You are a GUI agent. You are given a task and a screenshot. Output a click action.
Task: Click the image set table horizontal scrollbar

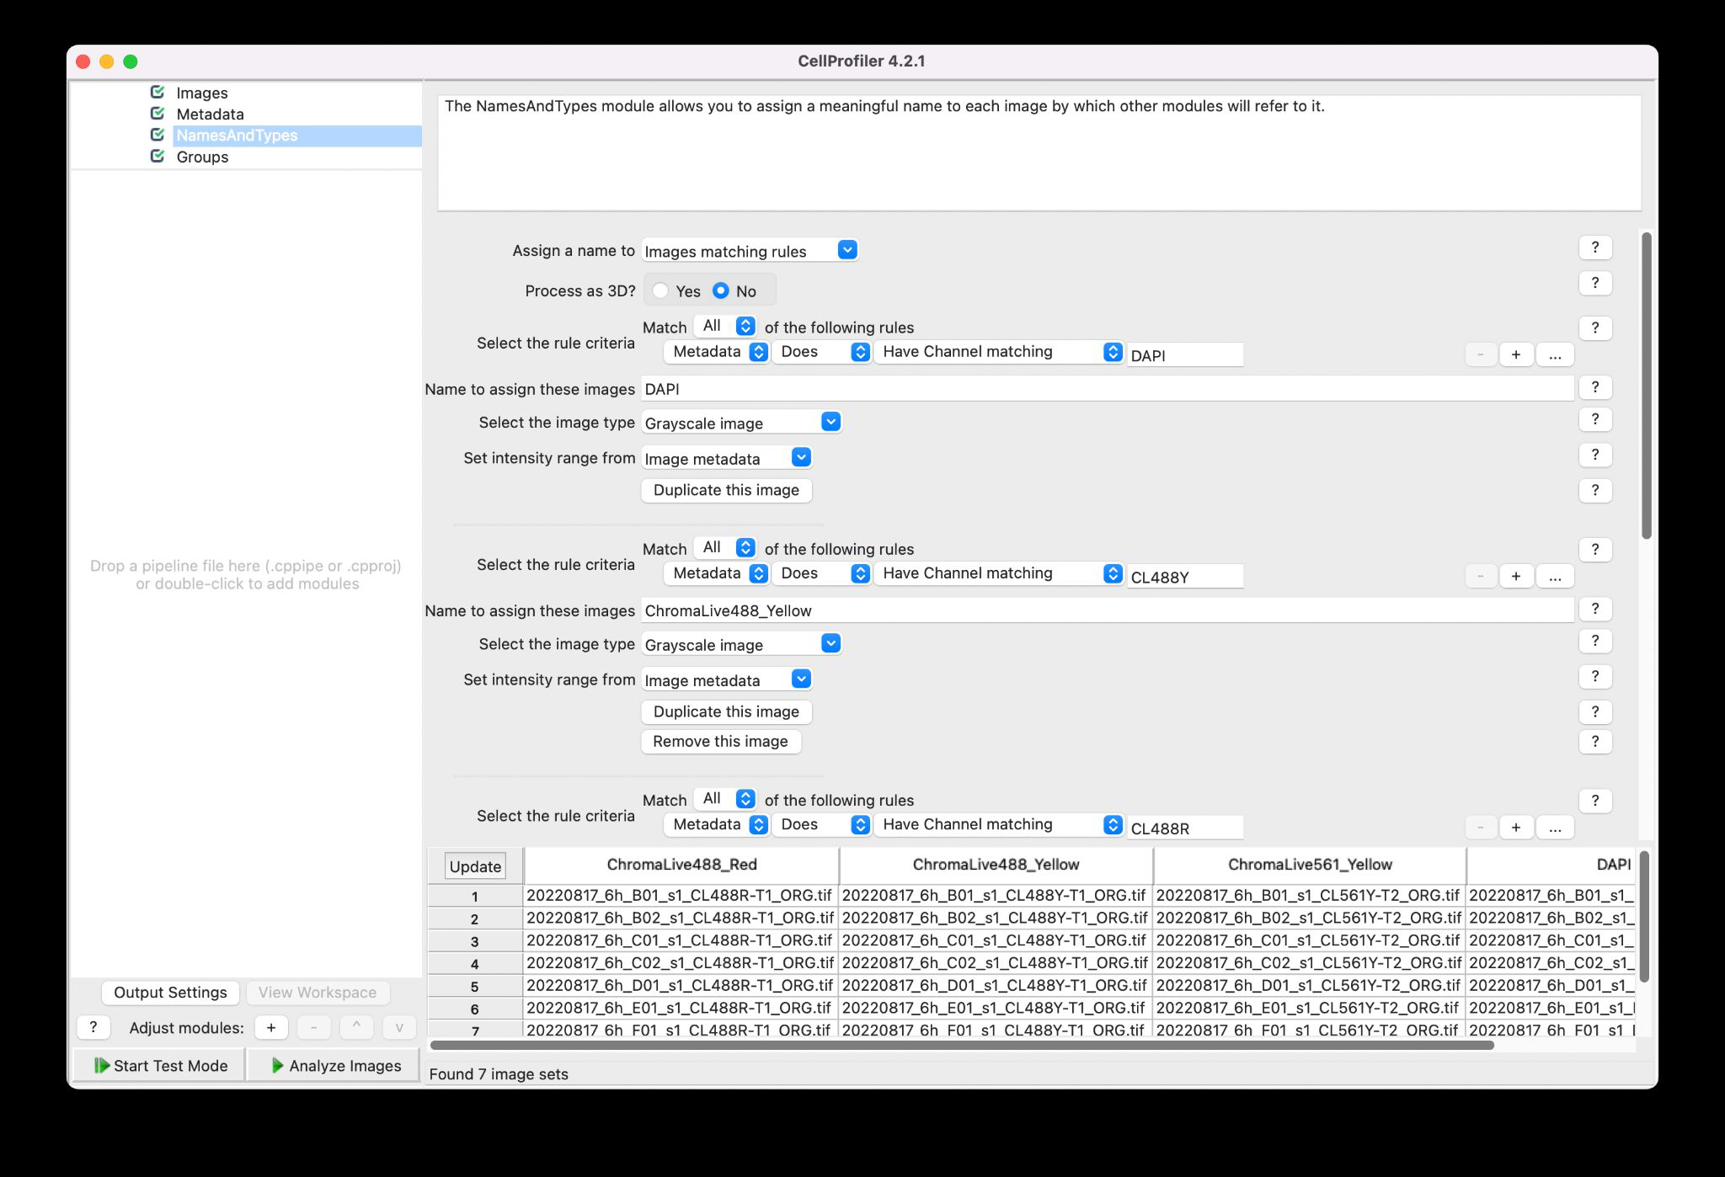[x=962, y=1045]
